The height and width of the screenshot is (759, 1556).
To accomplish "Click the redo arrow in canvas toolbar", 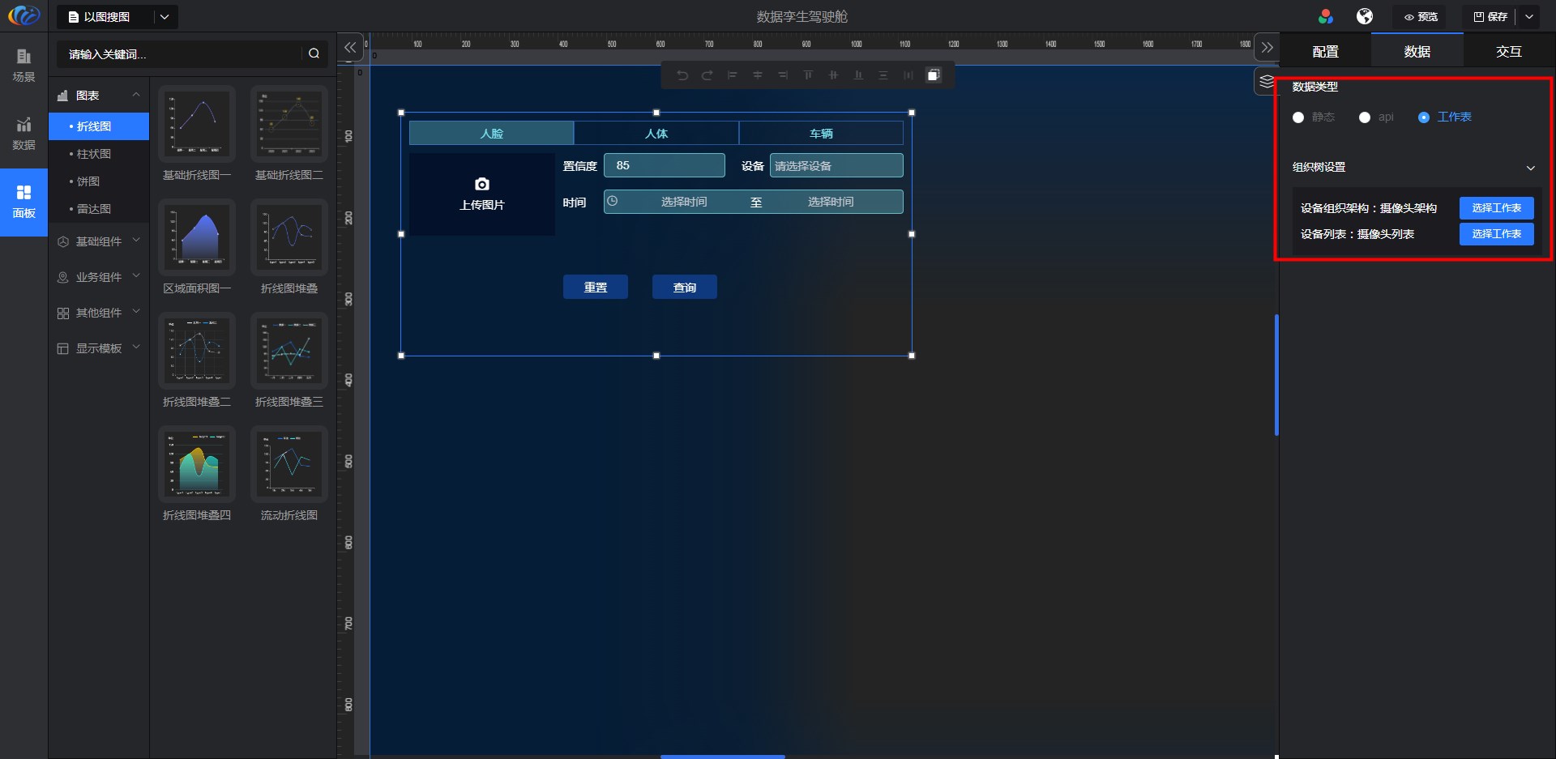I will click(707, 75).
